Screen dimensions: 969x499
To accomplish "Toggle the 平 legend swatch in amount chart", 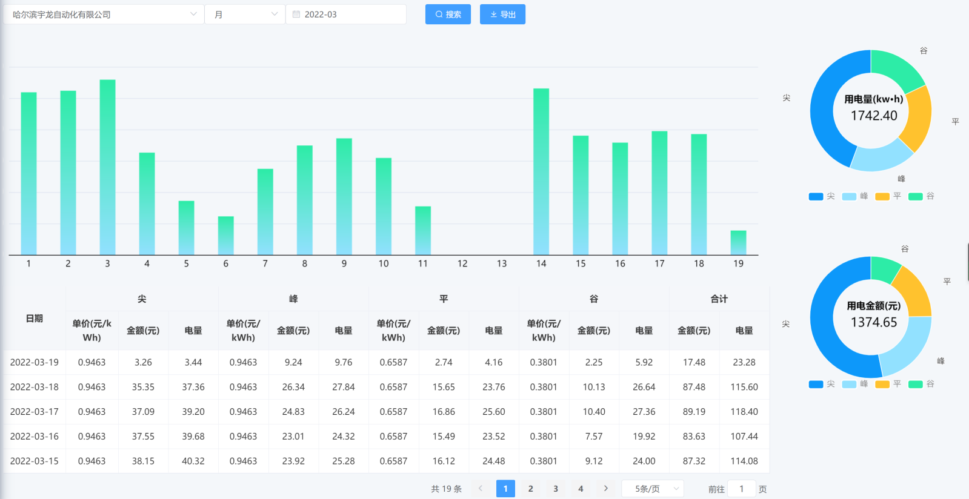I will [x=882, y=384].
